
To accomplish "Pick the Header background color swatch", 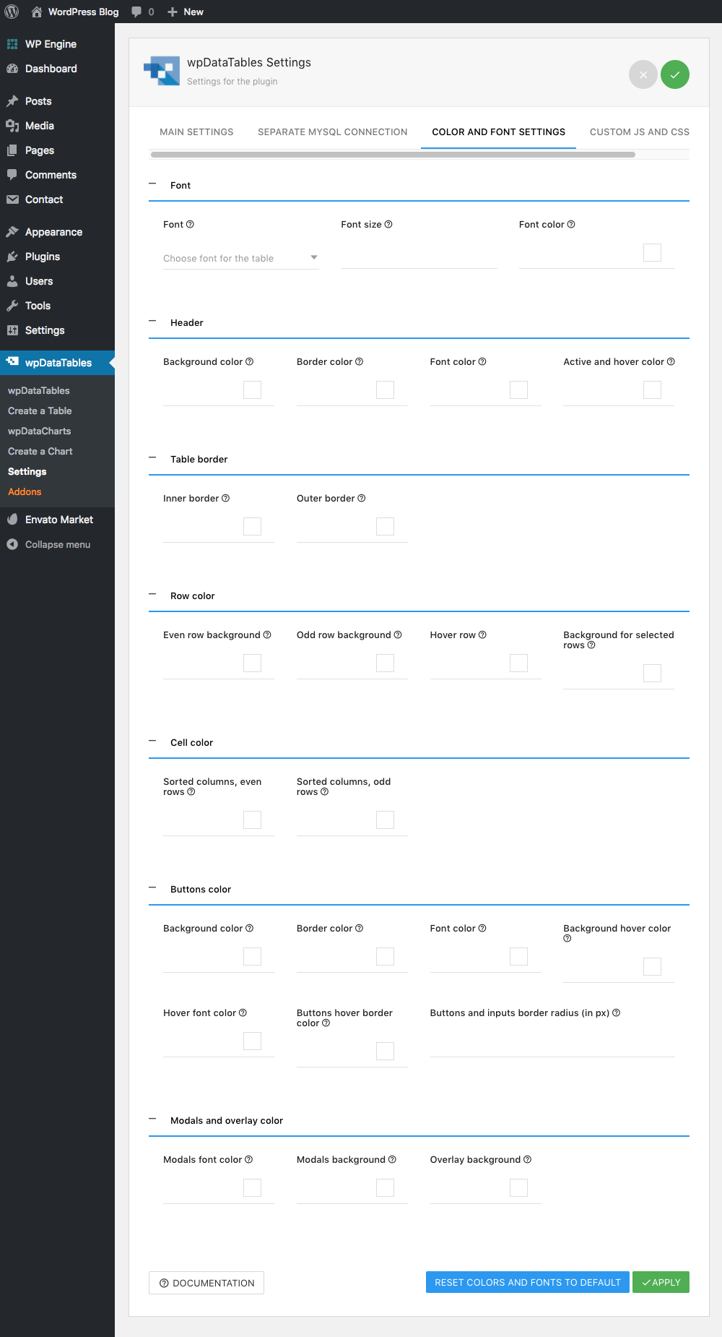I will (252, 390).
